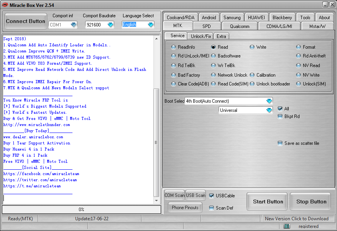Select the MTK tab

click(178, 26)
